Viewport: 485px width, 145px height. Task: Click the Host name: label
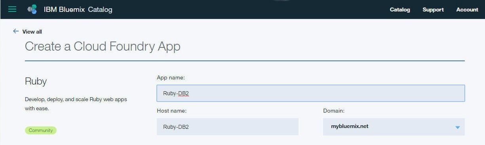[171, 111]
